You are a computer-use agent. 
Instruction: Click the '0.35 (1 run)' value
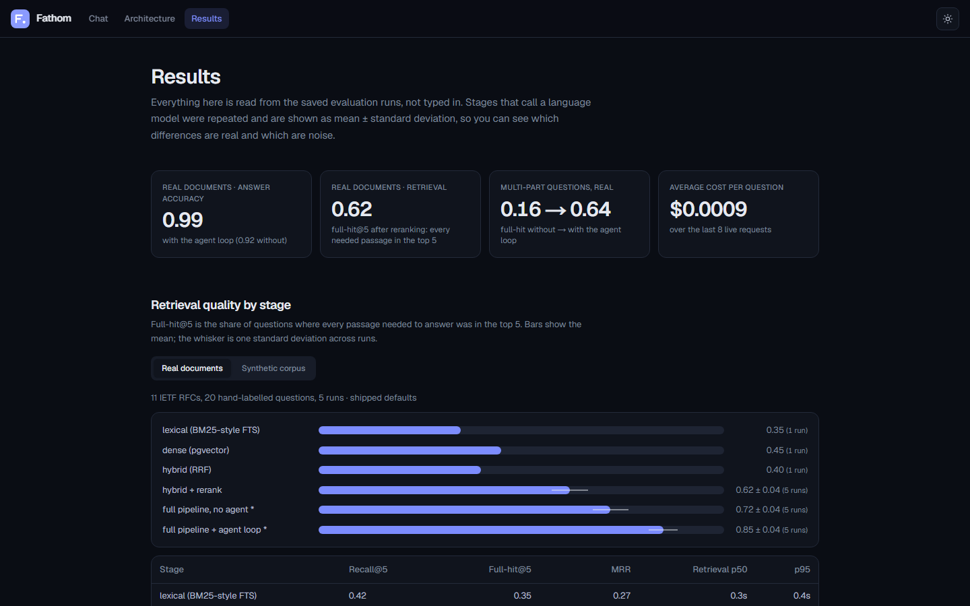click(x=787, y=430)
